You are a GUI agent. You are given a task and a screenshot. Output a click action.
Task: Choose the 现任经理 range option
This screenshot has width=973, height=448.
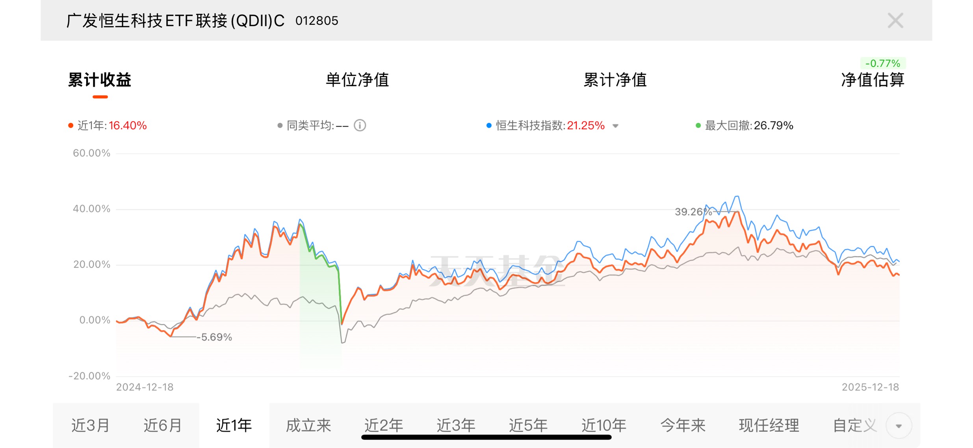pos(769,426)
